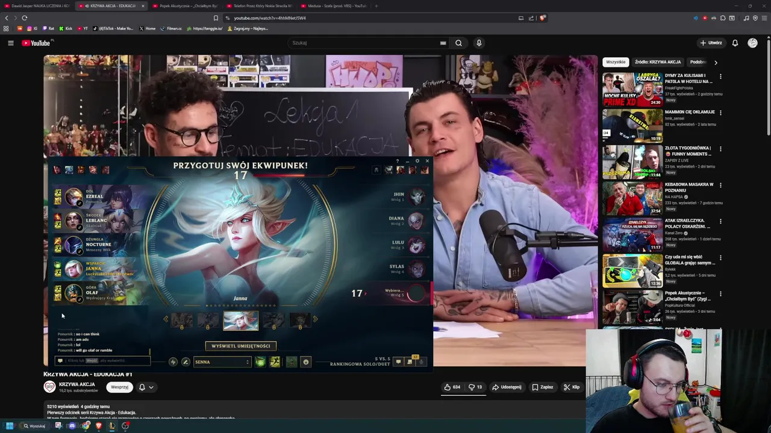Open the Filman.cc bookmark
This screenshot has width=771, height=433.
tap(171, 28)
